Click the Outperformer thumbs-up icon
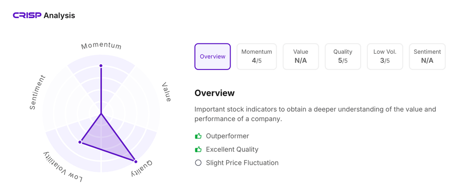This screenshot has height=192, width=463. [x=198, y=136]
